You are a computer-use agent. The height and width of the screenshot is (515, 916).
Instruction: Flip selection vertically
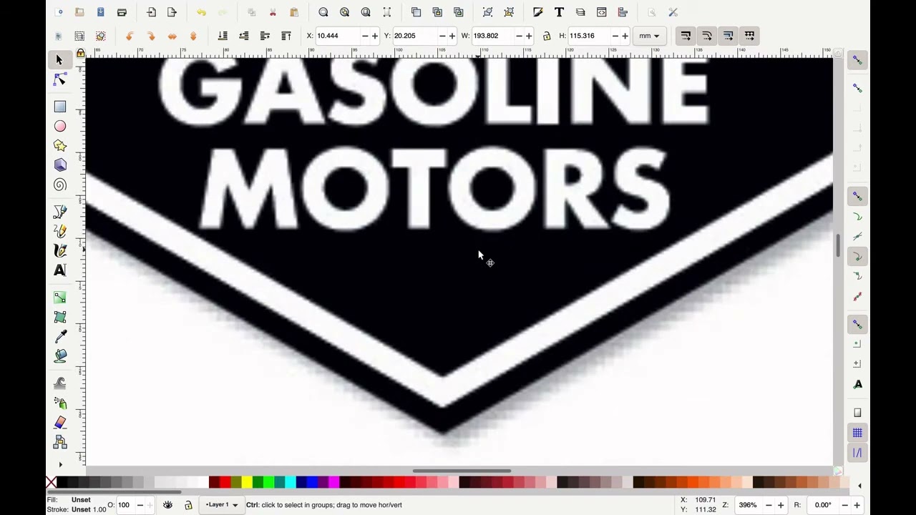193,36
